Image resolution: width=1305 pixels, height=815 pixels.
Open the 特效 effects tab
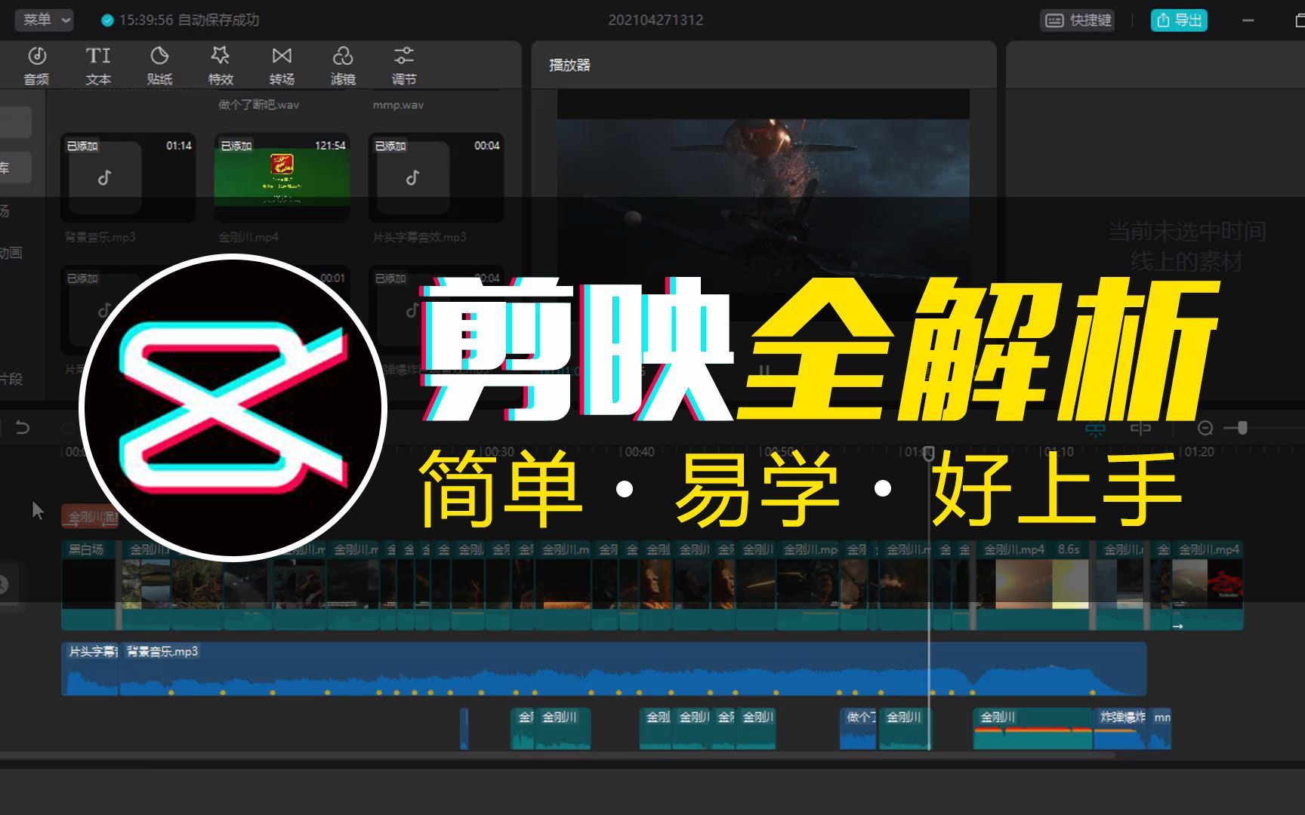[221, 66]
